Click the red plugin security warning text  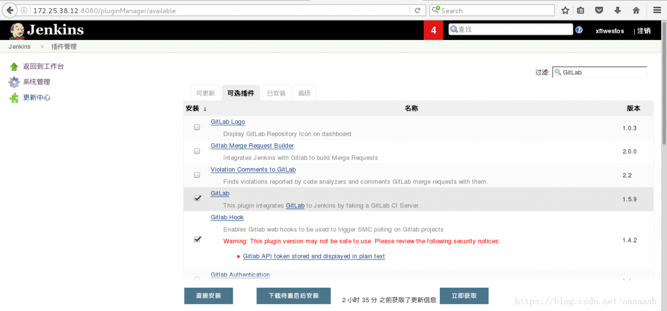point(362,241)
